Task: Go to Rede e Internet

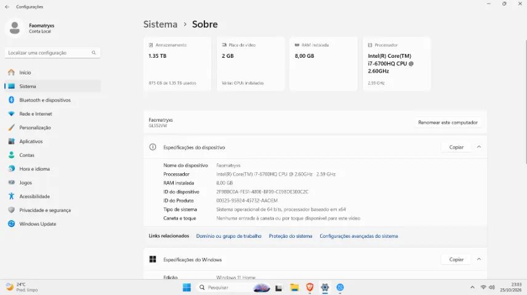Action: (x=52, y=114)
